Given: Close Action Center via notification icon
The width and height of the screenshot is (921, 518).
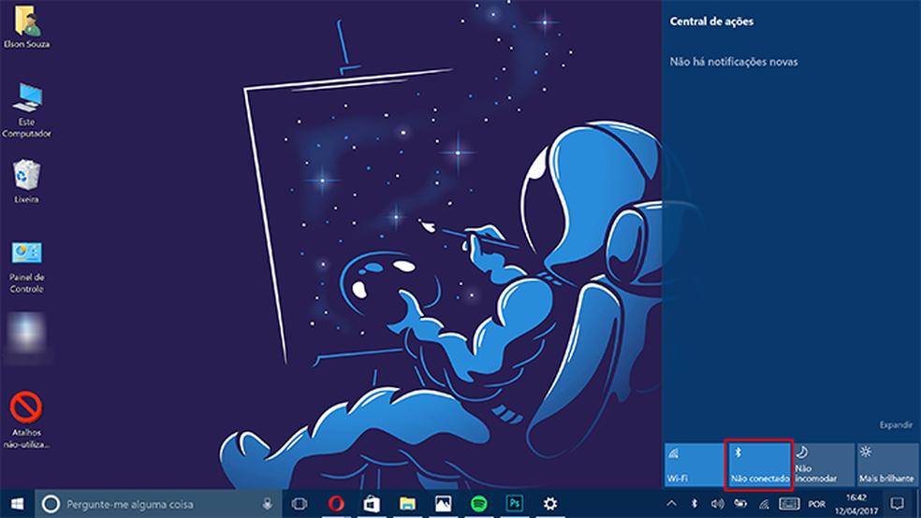Looking at the screenshot, I should coord(897,504).
